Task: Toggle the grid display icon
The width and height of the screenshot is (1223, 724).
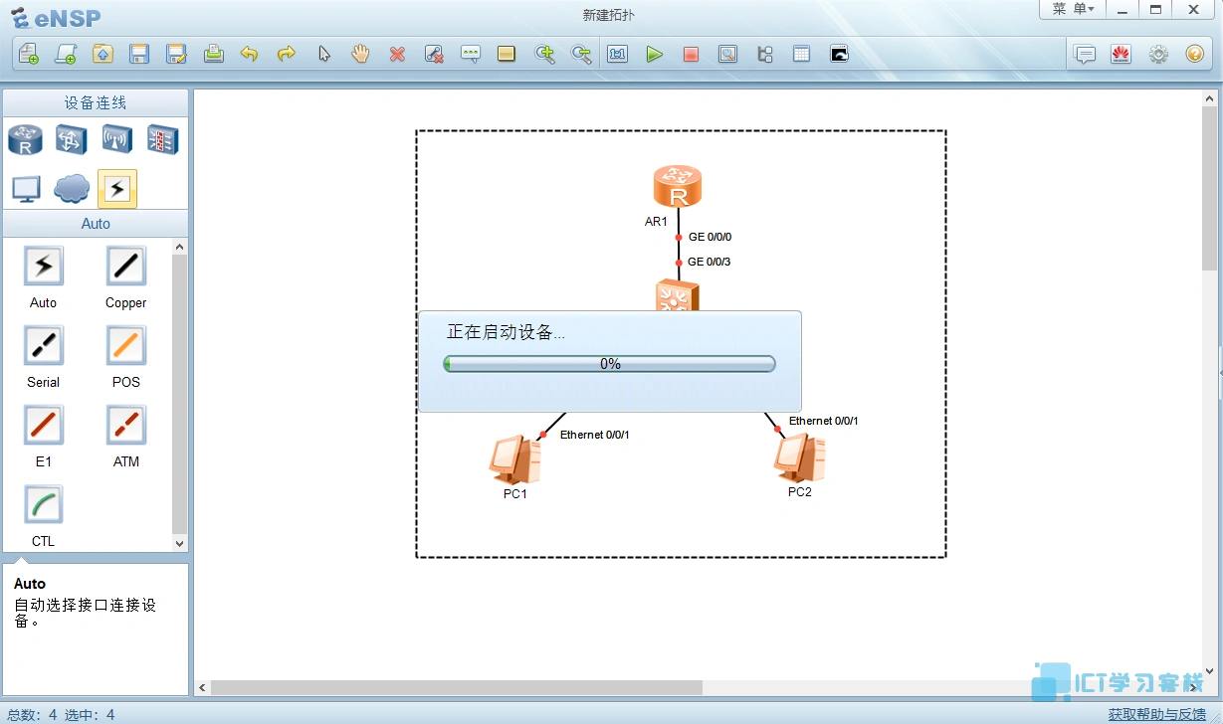Action: click(x=801, y=54)
